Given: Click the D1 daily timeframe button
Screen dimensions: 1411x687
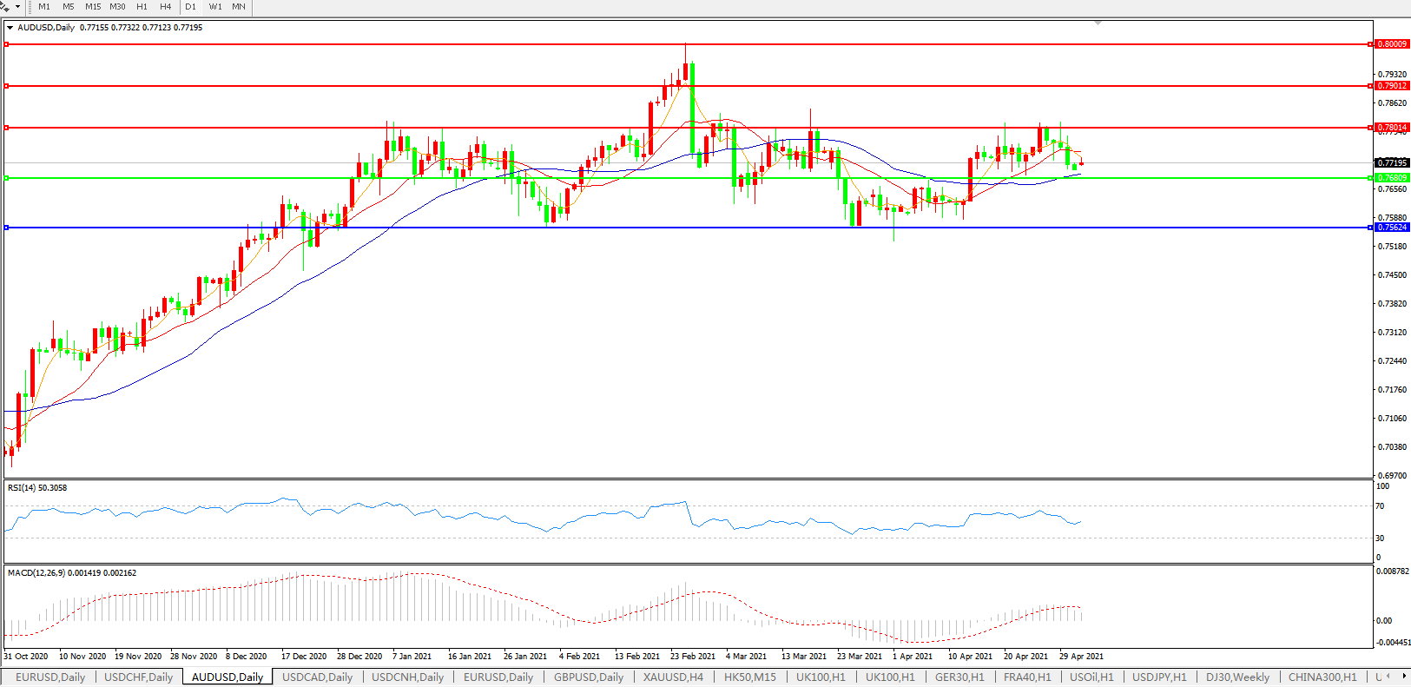Looking at the screenshot, I should 191,7.
